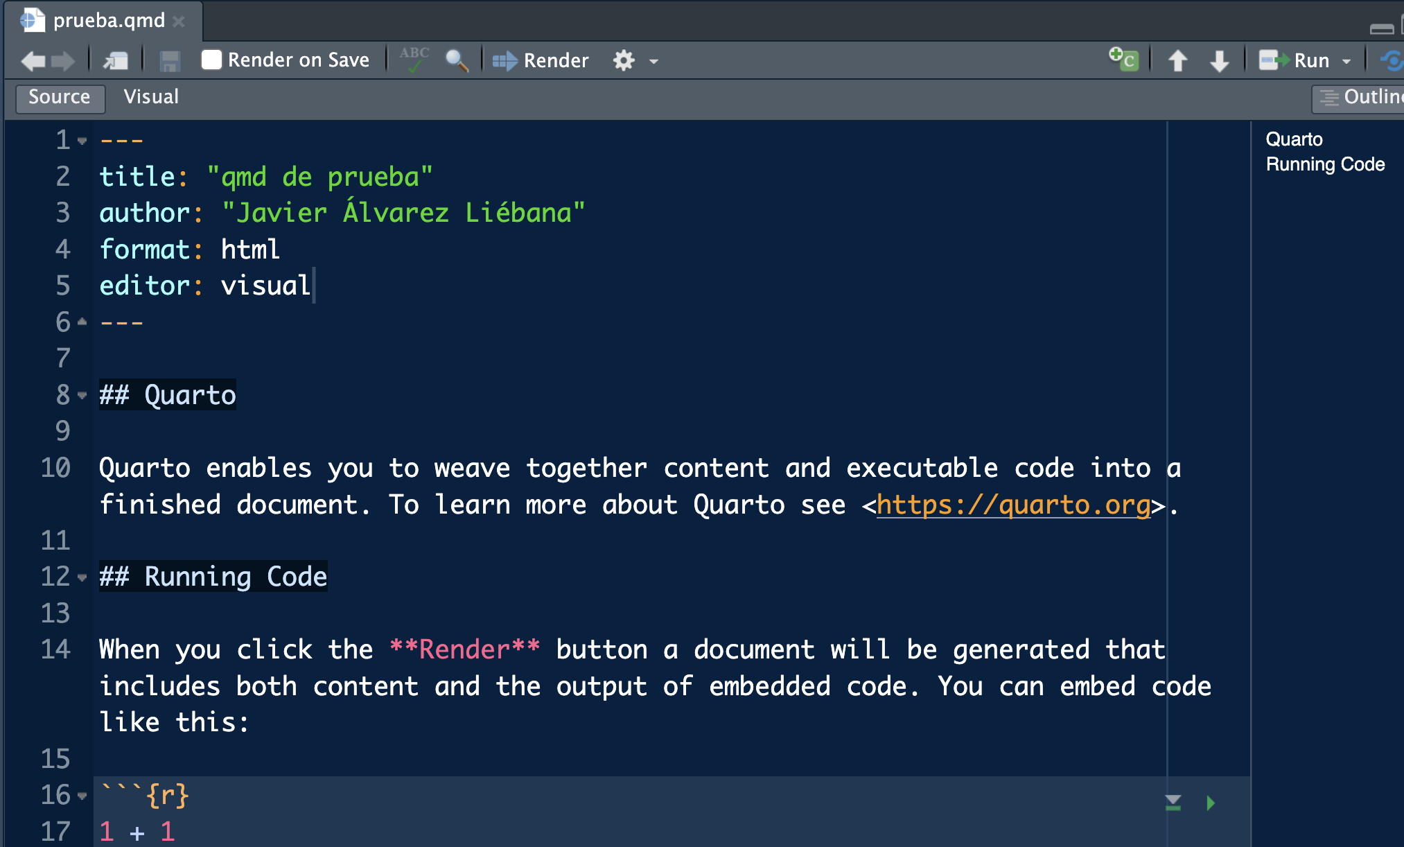
Task: Click the insert new code chunk icon
Action: 1123,60
